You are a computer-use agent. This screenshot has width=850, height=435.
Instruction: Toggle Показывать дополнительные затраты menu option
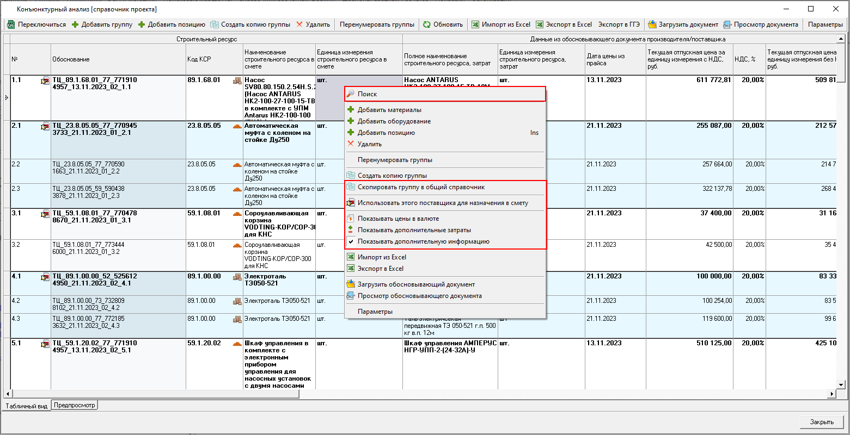coord(414,230)
